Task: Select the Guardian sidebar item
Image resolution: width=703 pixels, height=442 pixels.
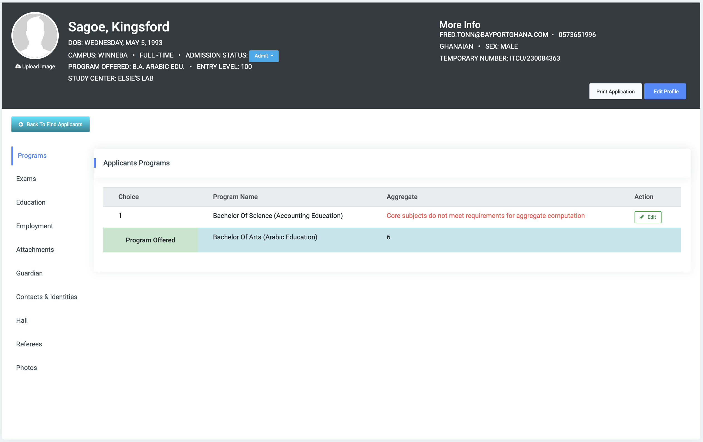Action: [29, 273]
